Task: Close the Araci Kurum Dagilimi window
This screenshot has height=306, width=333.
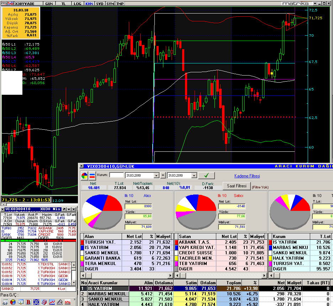Action: click(x=81, y=166)
